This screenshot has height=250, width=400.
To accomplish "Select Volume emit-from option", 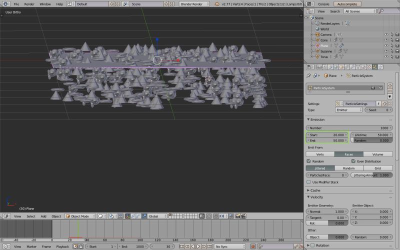I will 378,154.
